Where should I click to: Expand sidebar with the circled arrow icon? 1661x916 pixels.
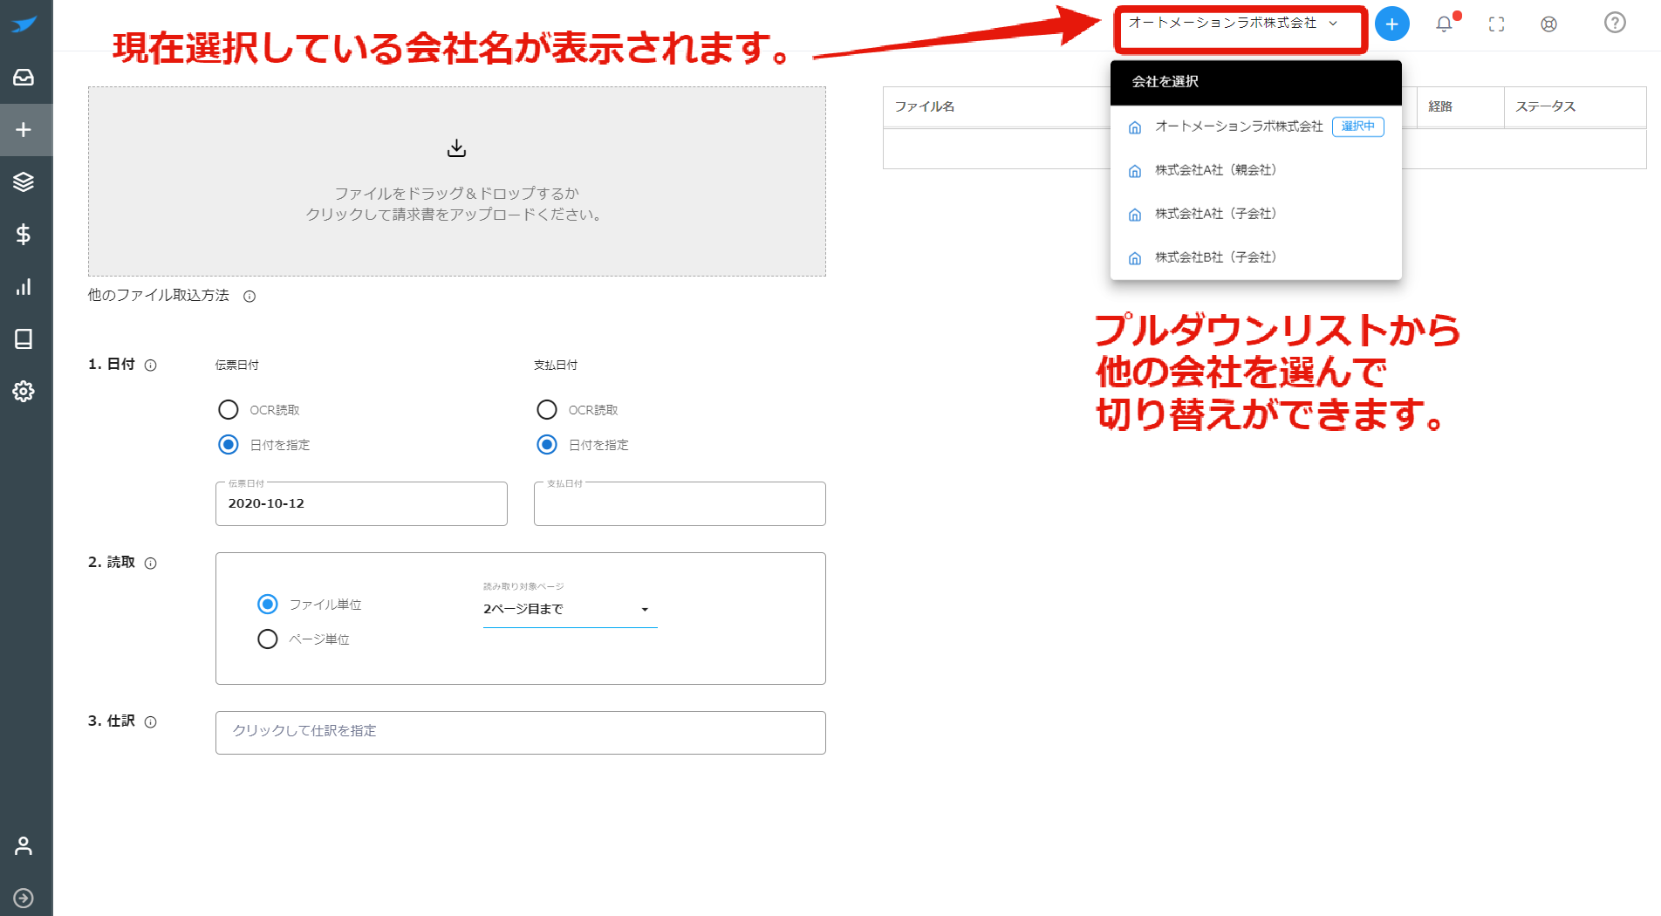24,898
